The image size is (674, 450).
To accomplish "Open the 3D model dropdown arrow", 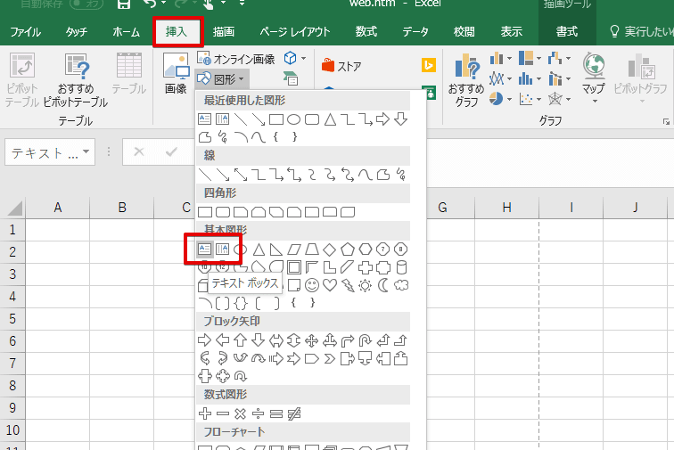I will 303,58.
